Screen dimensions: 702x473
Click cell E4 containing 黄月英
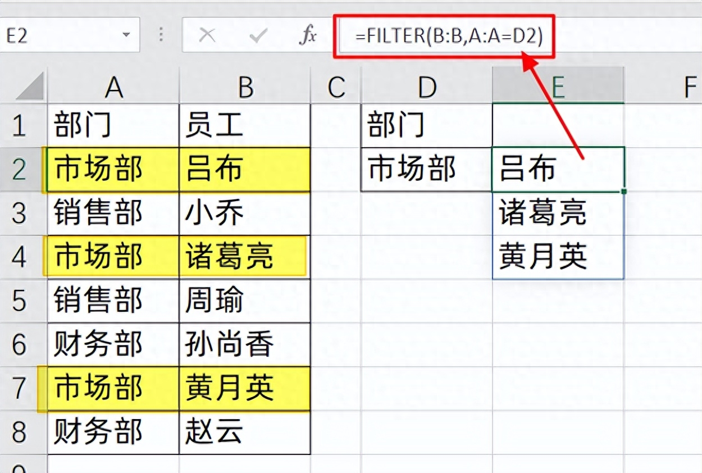[x=558, y=257]
